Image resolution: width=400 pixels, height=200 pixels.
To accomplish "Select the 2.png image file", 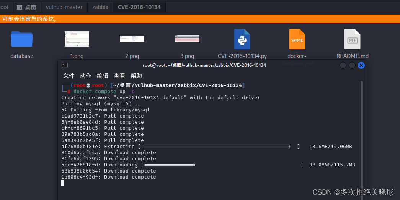I will click(132, 39).
